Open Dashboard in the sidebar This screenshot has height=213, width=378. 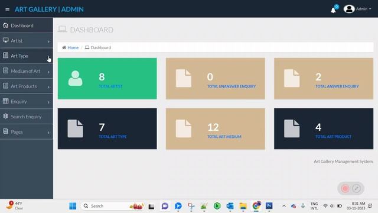click(x=26, y=25)
